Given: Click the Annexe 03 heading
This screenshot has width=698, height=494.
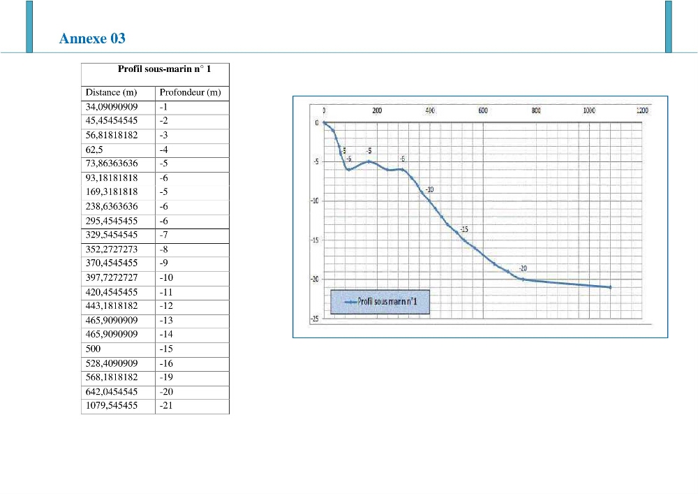Looking at the screenshot, I should 92,38.
